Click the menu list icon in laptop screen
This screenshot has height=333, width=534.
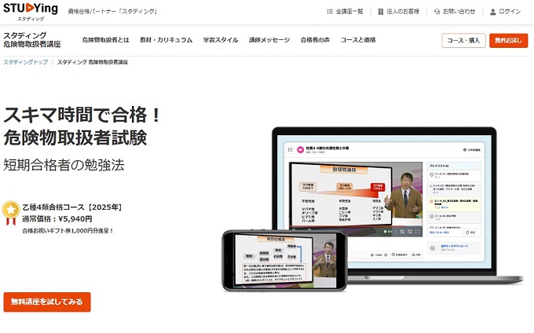click(x=290, y=149)
